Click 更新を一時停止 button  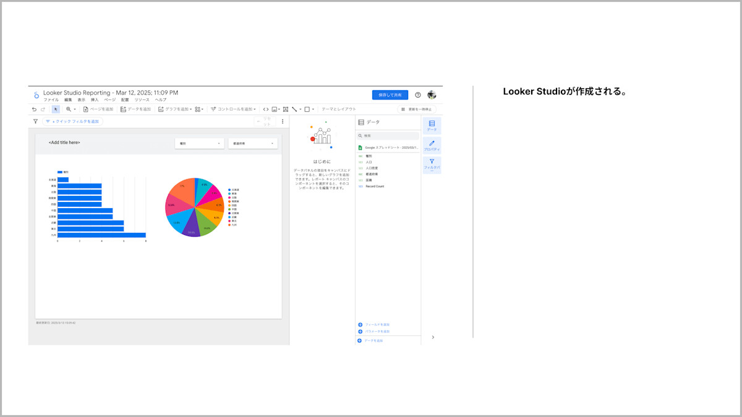pyautogui.click(x=417, y=109)
